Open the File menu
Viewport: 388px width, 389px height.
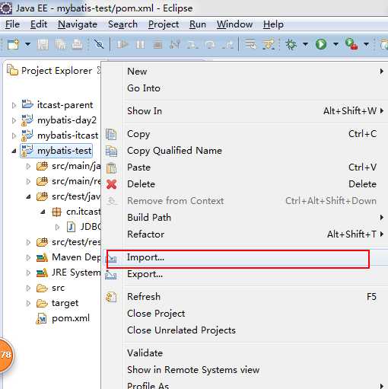12,24
